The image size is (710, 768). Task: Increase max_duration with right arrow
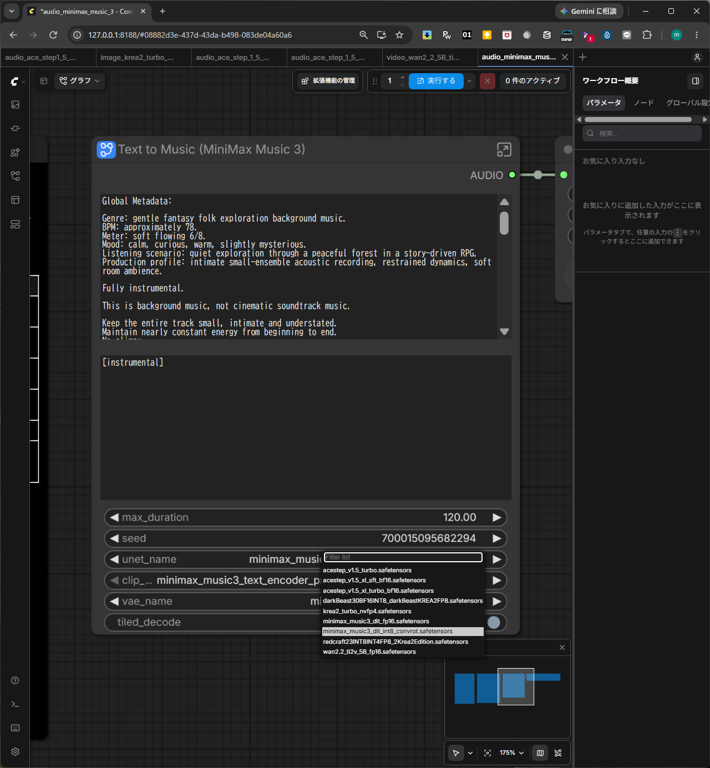coord(497,517)
